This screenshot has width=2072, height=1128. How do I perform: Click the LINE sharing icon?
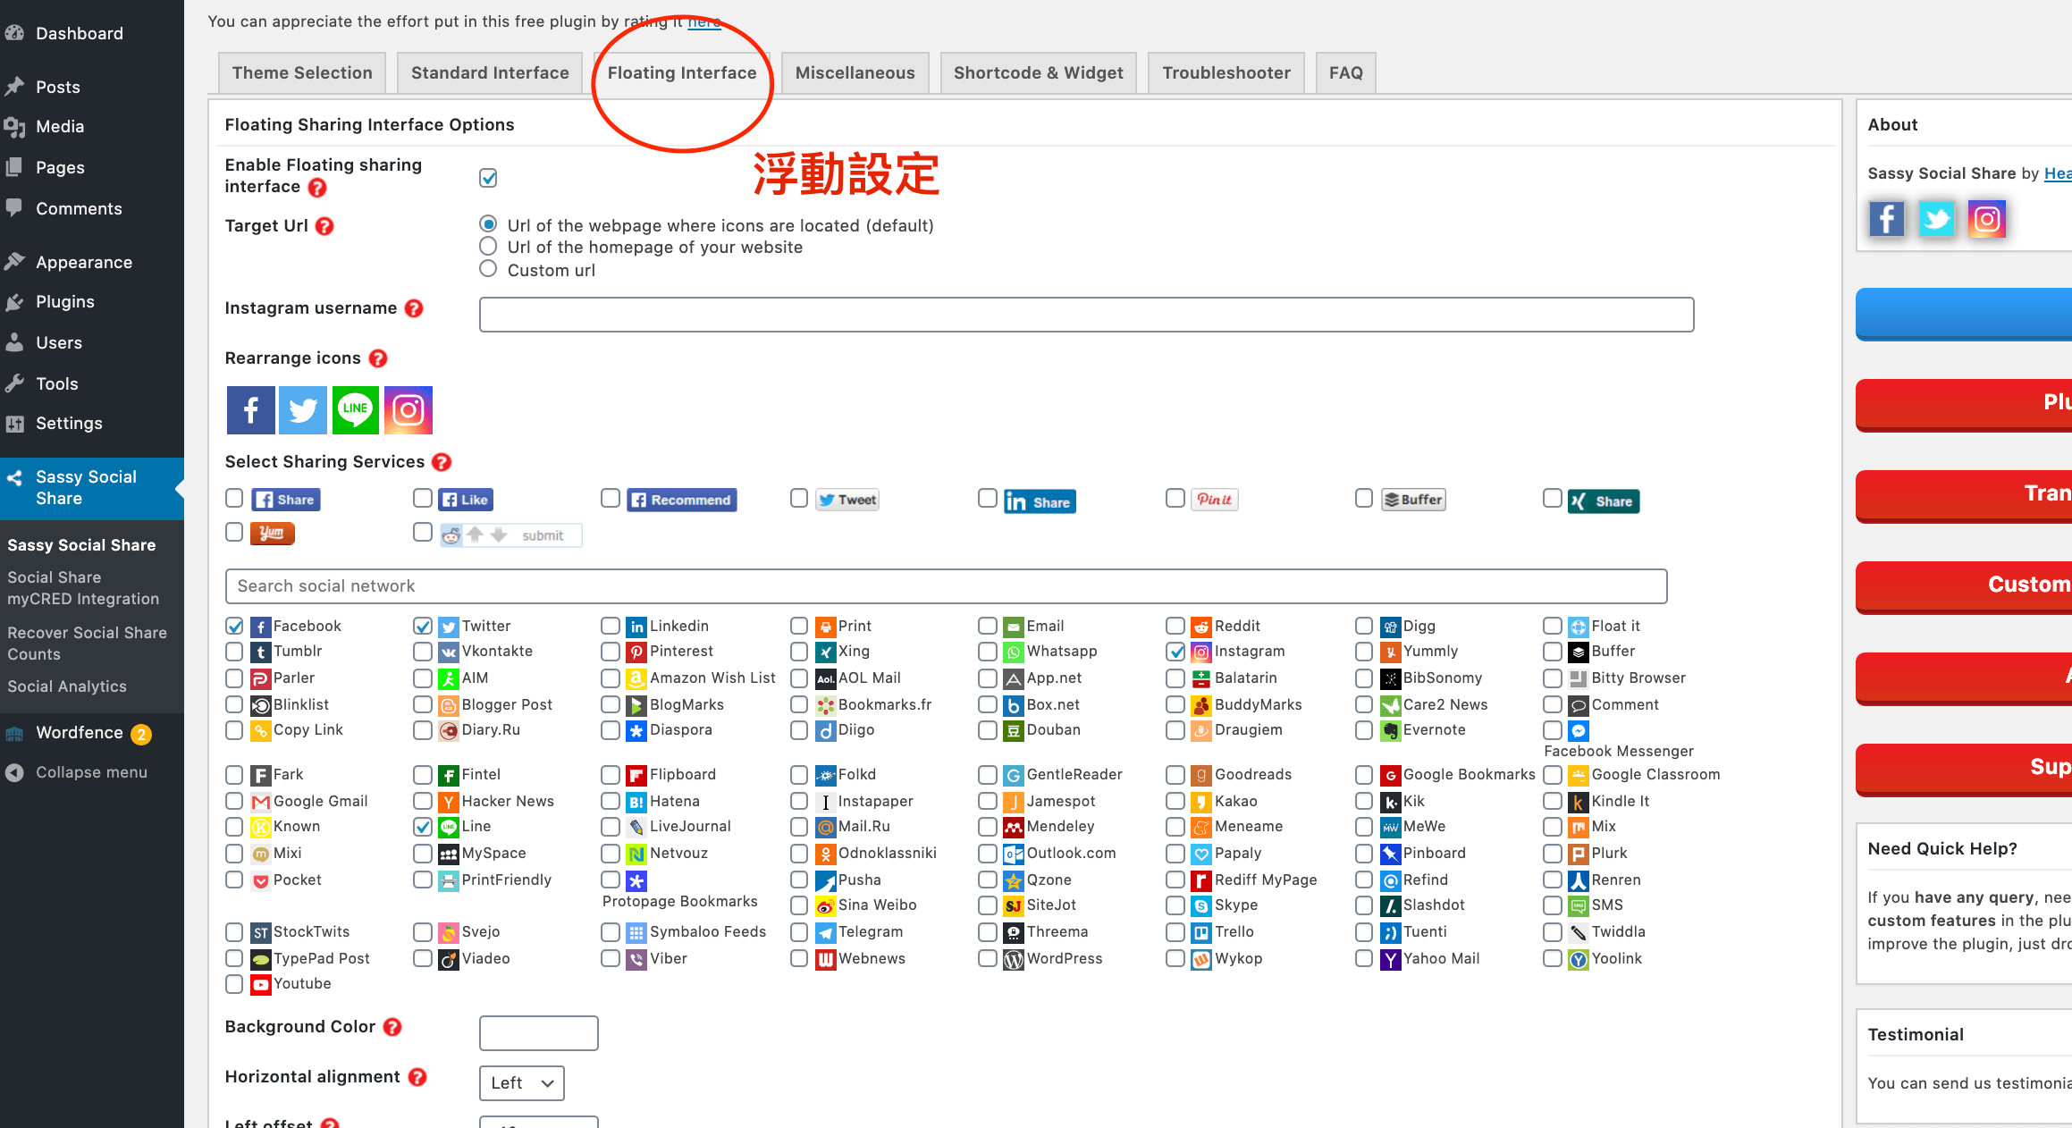356,409
